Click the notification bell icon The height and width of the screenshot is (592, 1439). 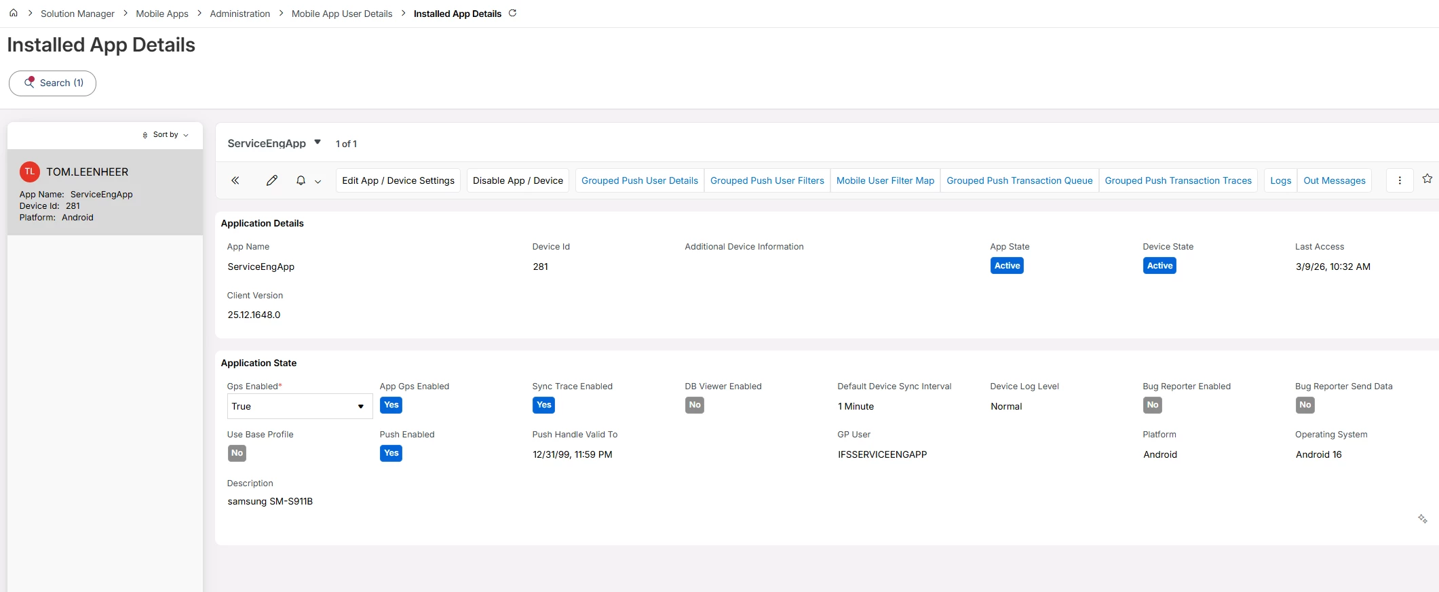[x=301, y=180]
